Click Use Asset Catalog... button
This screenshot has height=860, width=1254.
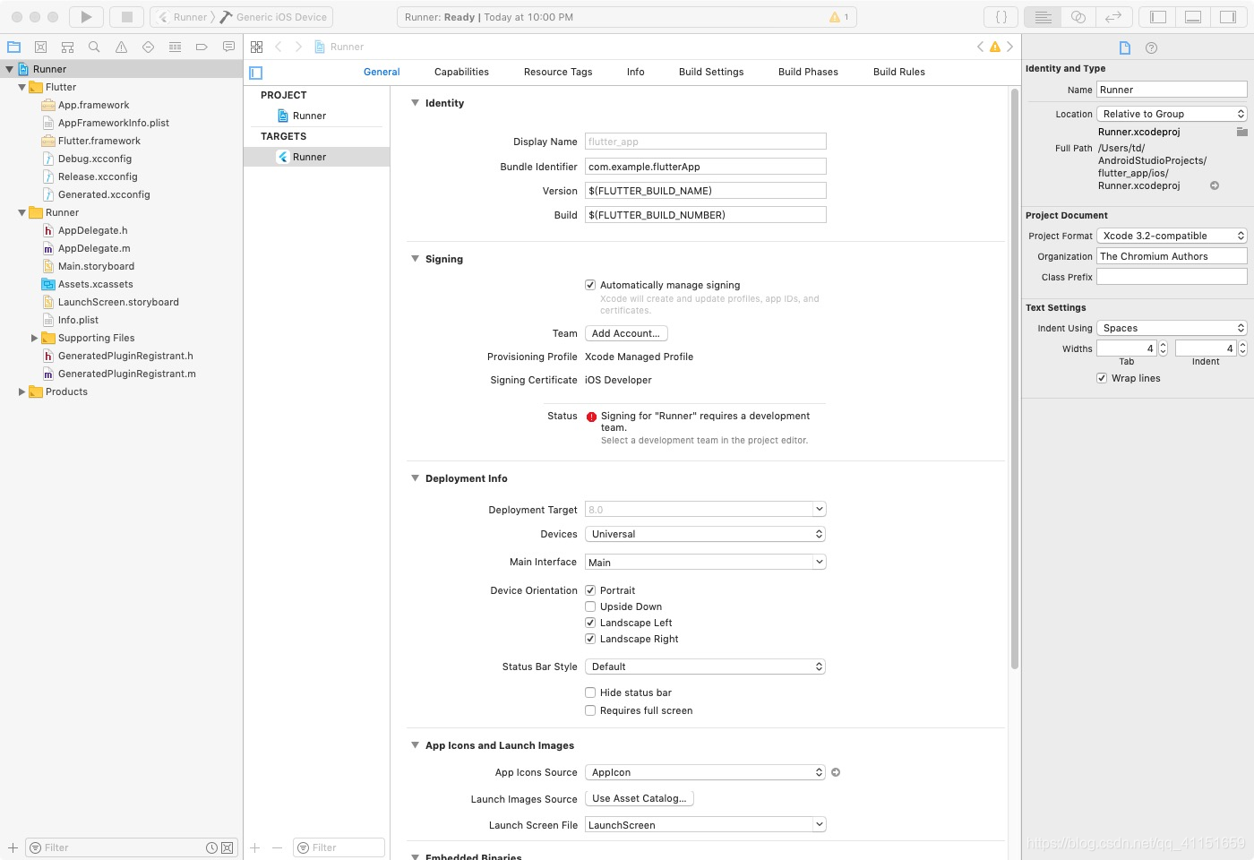point(640,798)
